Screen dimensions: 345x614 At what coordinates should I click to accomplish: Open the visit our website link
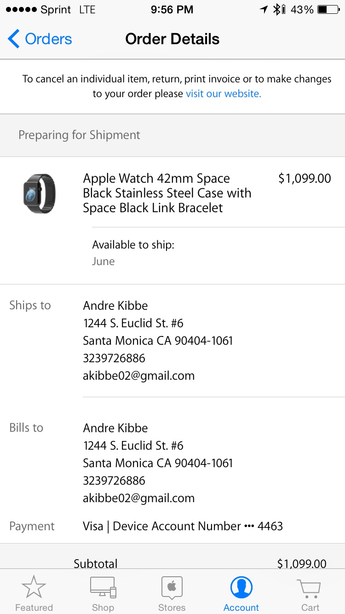(223, 94)
